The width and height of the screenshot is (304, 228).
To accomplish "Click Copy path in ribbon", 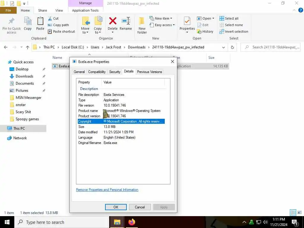I will click(58, 25).
